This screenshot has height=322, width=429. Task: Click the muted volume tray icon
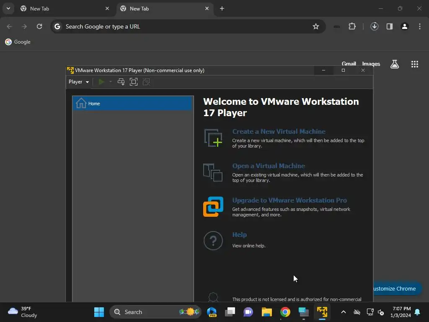click(380, 312)
